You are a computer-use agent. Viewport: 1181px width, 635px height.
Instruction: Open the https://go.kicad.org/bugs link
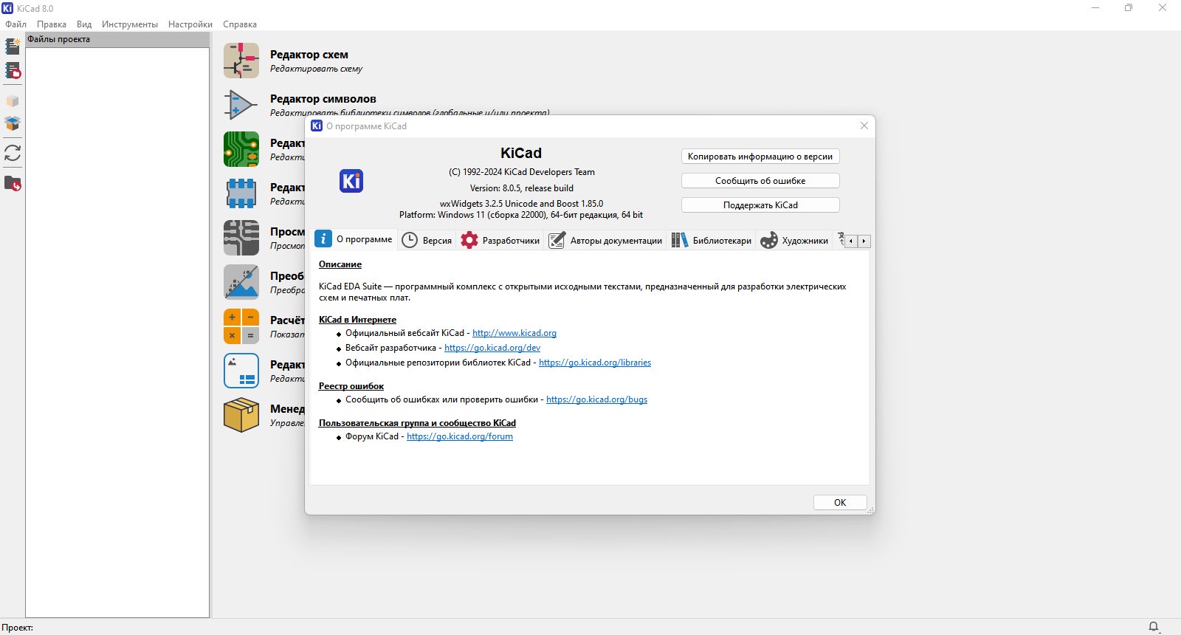tap(596, 399)
